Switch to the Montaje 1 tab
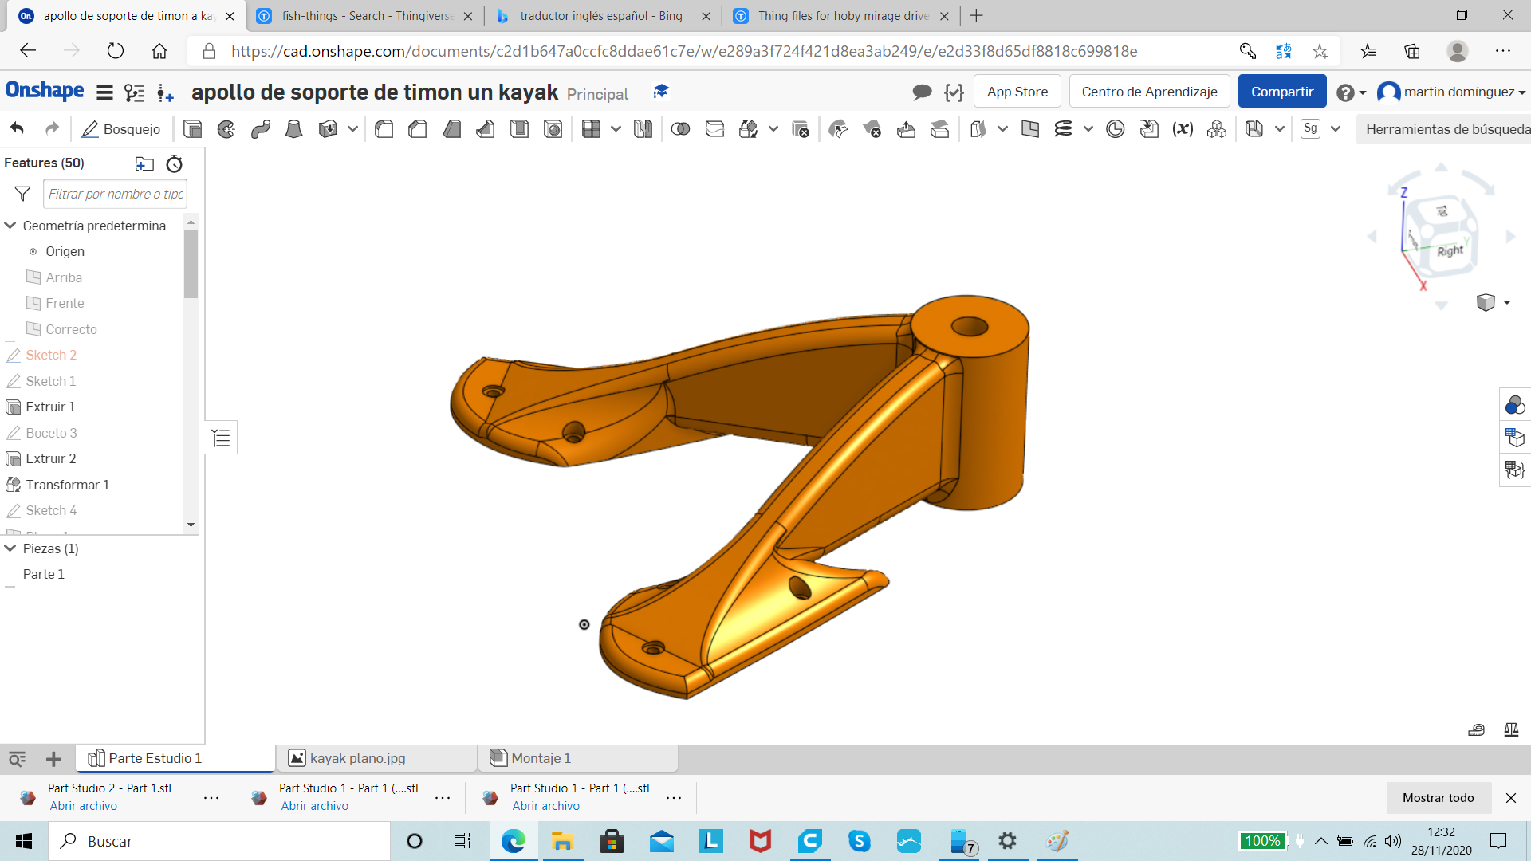 pyautogui.click(x=578, y=758)
